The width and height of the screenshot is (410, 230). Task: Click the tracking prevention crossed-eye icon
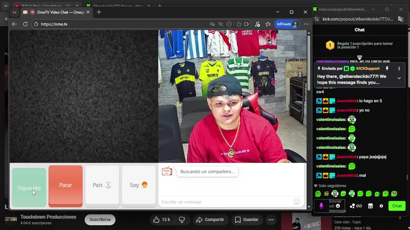click(x=221, y=24)
